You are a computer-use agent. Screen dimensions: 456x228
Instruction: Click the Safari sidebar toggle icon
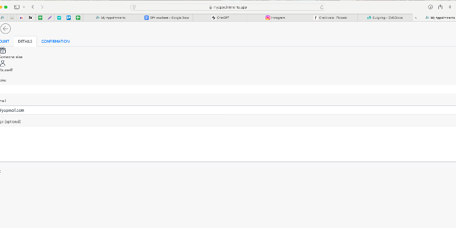click(x=17, y=7)
